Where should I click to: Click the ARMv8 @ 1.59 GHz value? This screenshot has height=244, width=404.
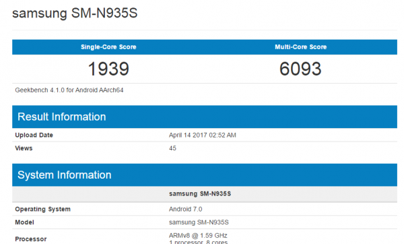tap(198, 235)
